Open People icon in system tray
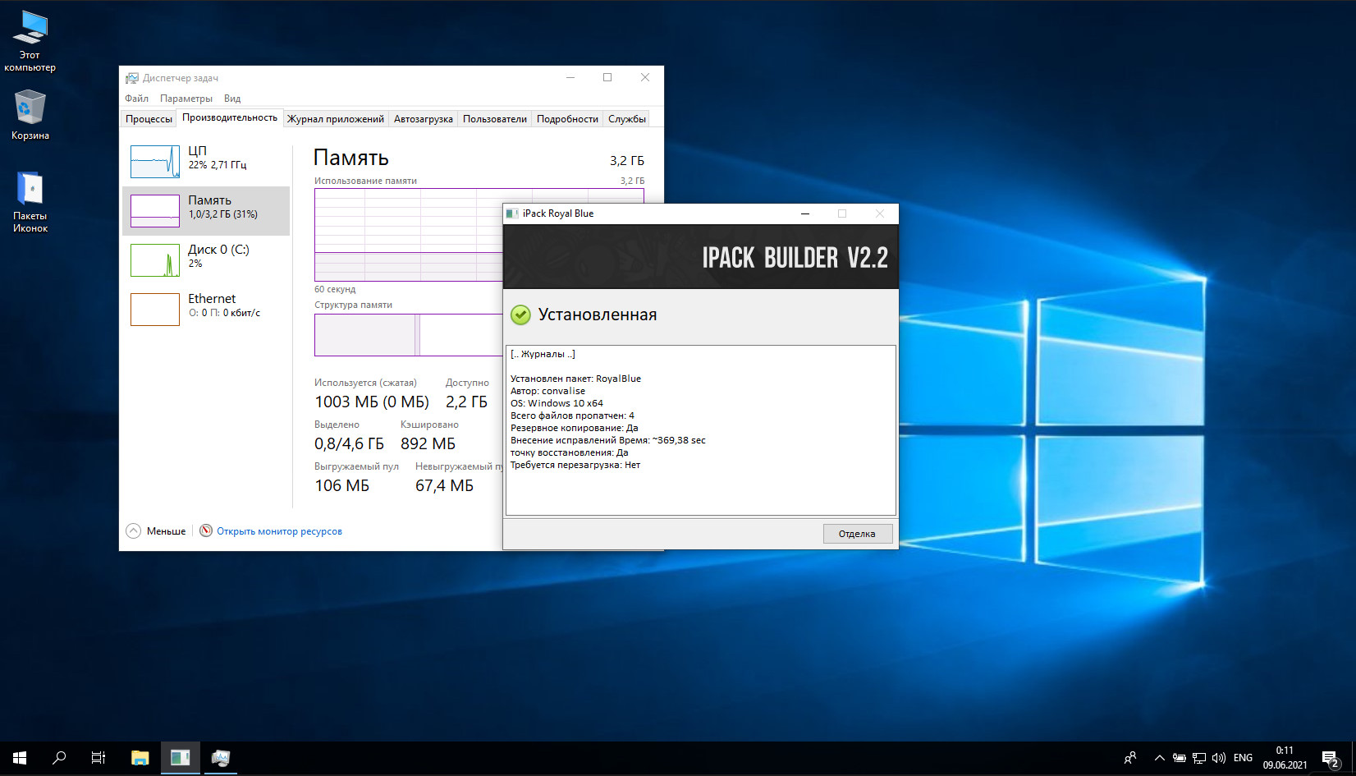 click(1130, 758)
